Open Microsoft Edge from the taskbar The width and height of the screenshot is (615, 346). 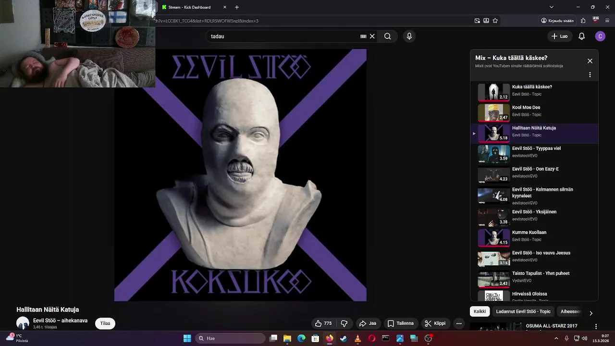click(x=301, y=338)
